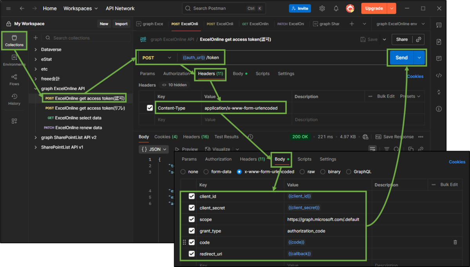Open the Flows sidebar panel
This screenshot has width=470, height=267.
tap(14, 80)
